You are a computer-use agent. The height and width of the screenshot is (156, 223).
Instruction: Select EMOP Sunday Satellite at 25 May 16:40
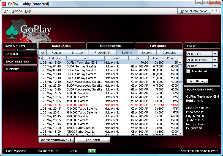pyautogui.click(x=108, y=78)
